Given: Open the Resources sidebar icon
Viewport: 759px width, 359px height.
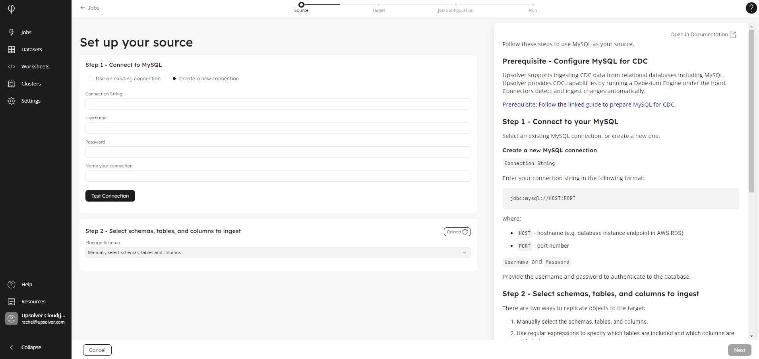Looking at the screenshot, I should tap(12, 302).
